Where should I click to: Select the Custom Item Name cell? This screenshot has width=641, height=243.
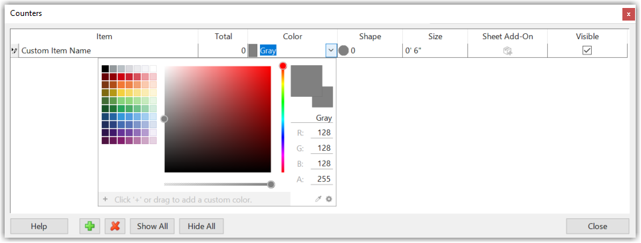pos(108,51)
